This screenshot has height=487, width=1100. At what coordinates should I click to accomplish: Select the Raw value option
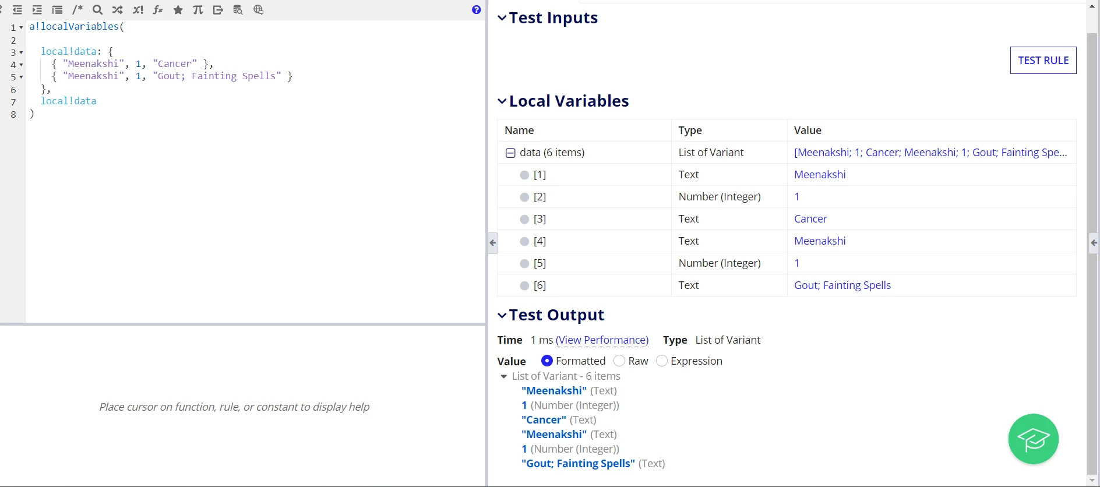pos(619,361)
